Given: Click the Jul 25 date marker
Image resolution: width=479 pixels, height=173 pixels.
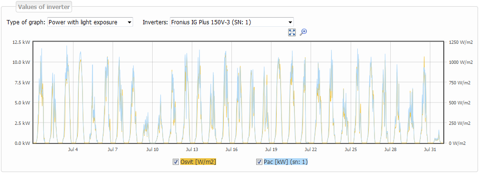Looking at the screenshot, I should 351,150.
